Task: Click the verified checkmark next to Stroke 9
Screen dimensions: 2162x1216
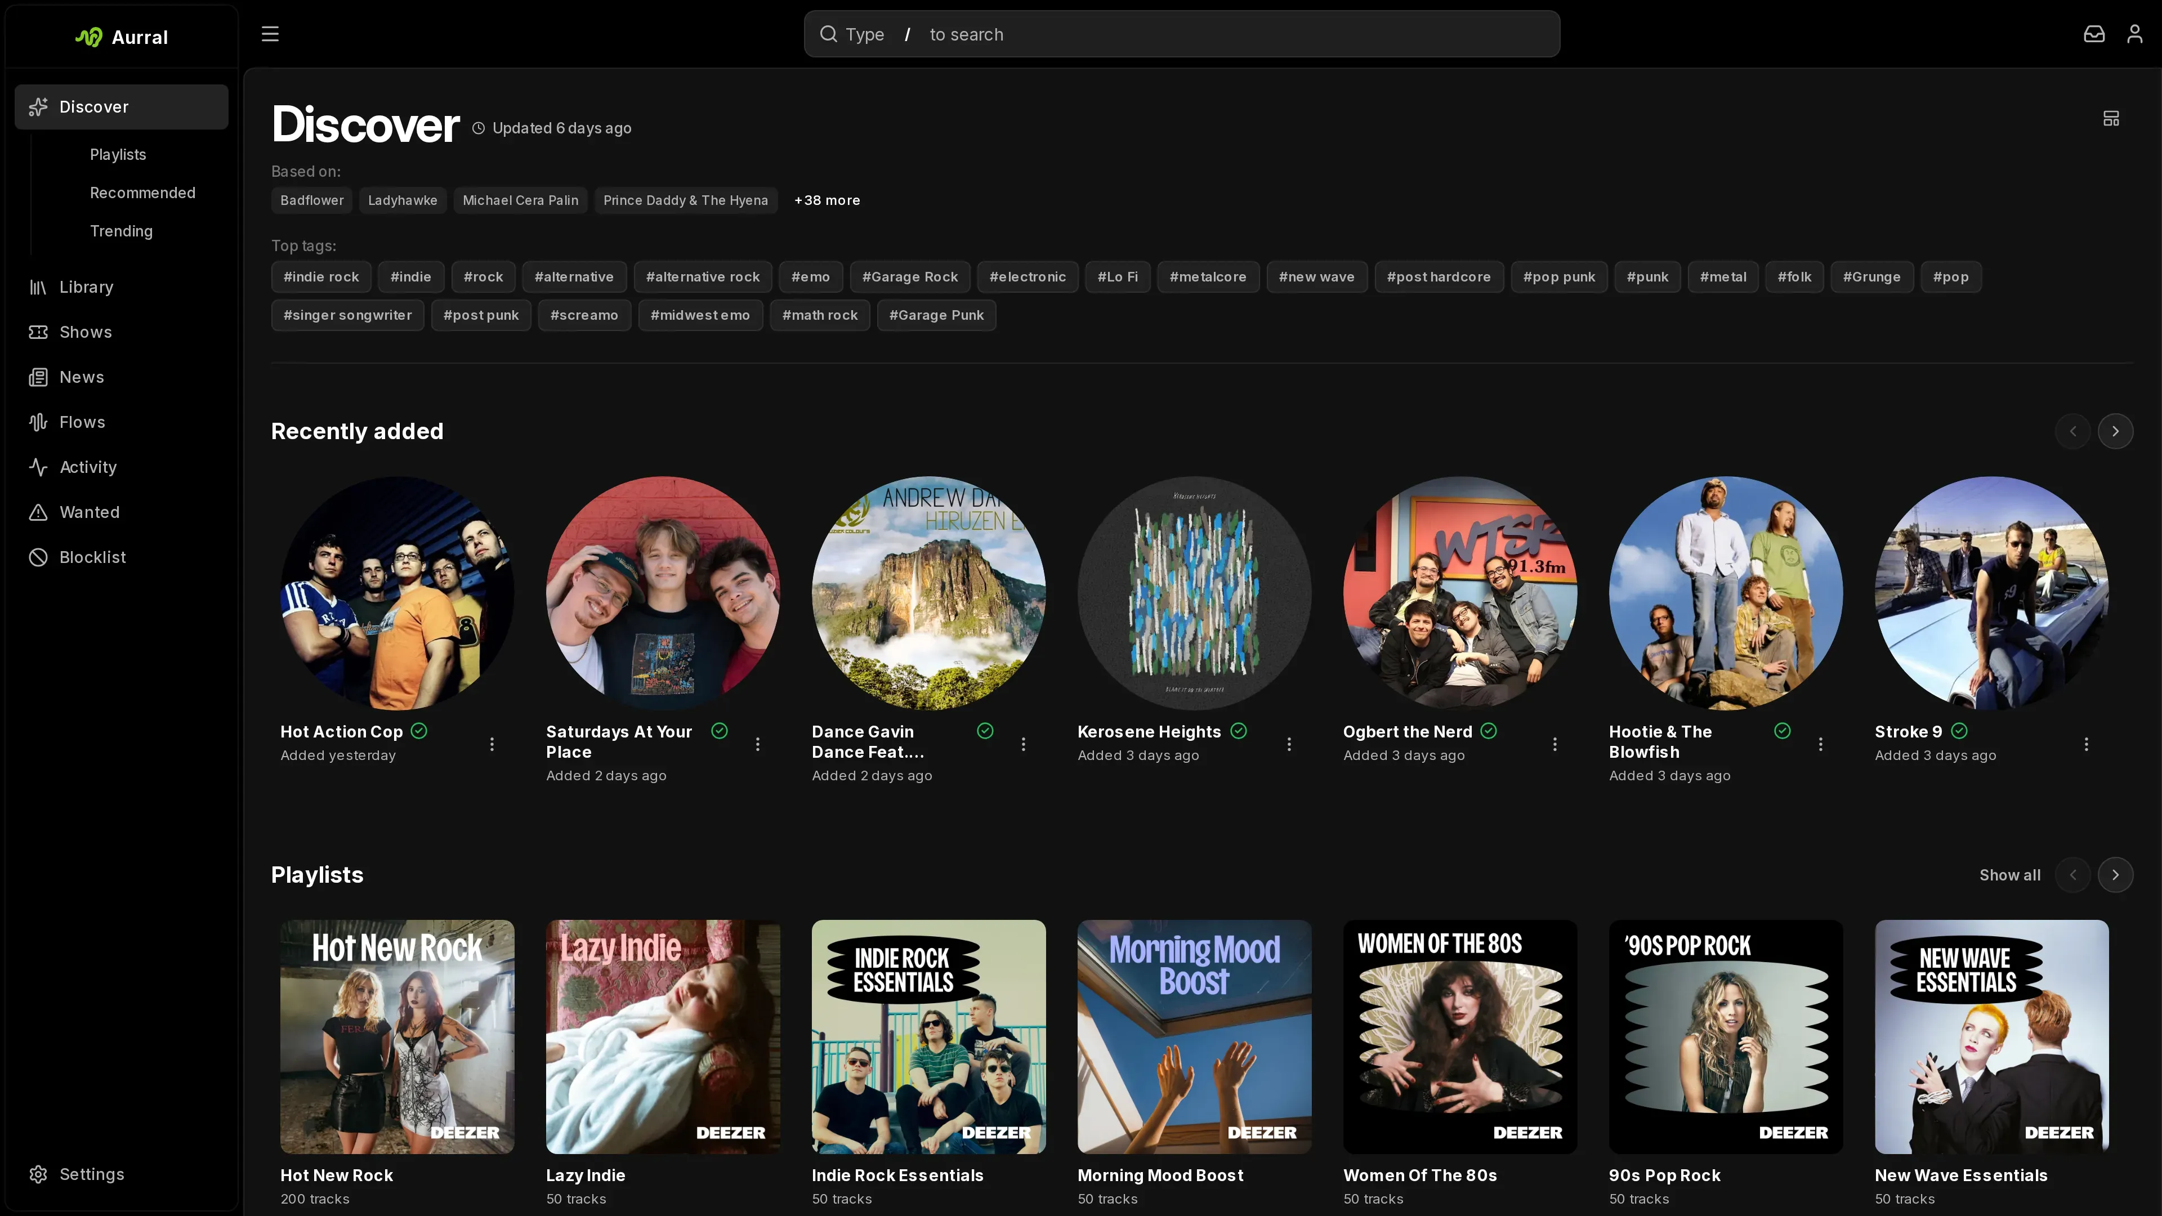Action: pyautogui.click(x=1959, y=731)
